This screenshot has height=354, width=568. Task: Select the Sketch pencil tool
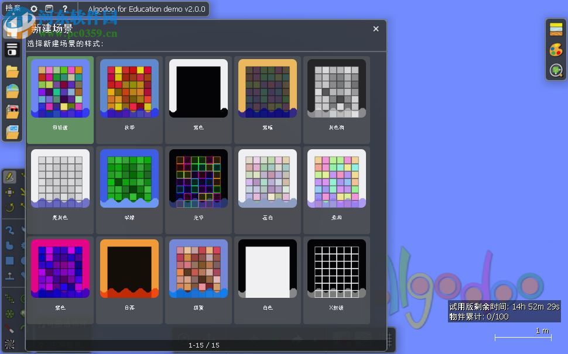point(9,177)
